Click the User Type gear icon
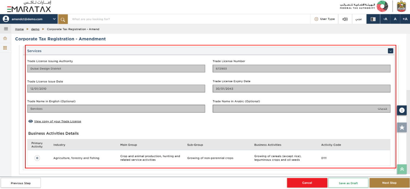This screenshot has height=189, width=410. pos(316,19)
